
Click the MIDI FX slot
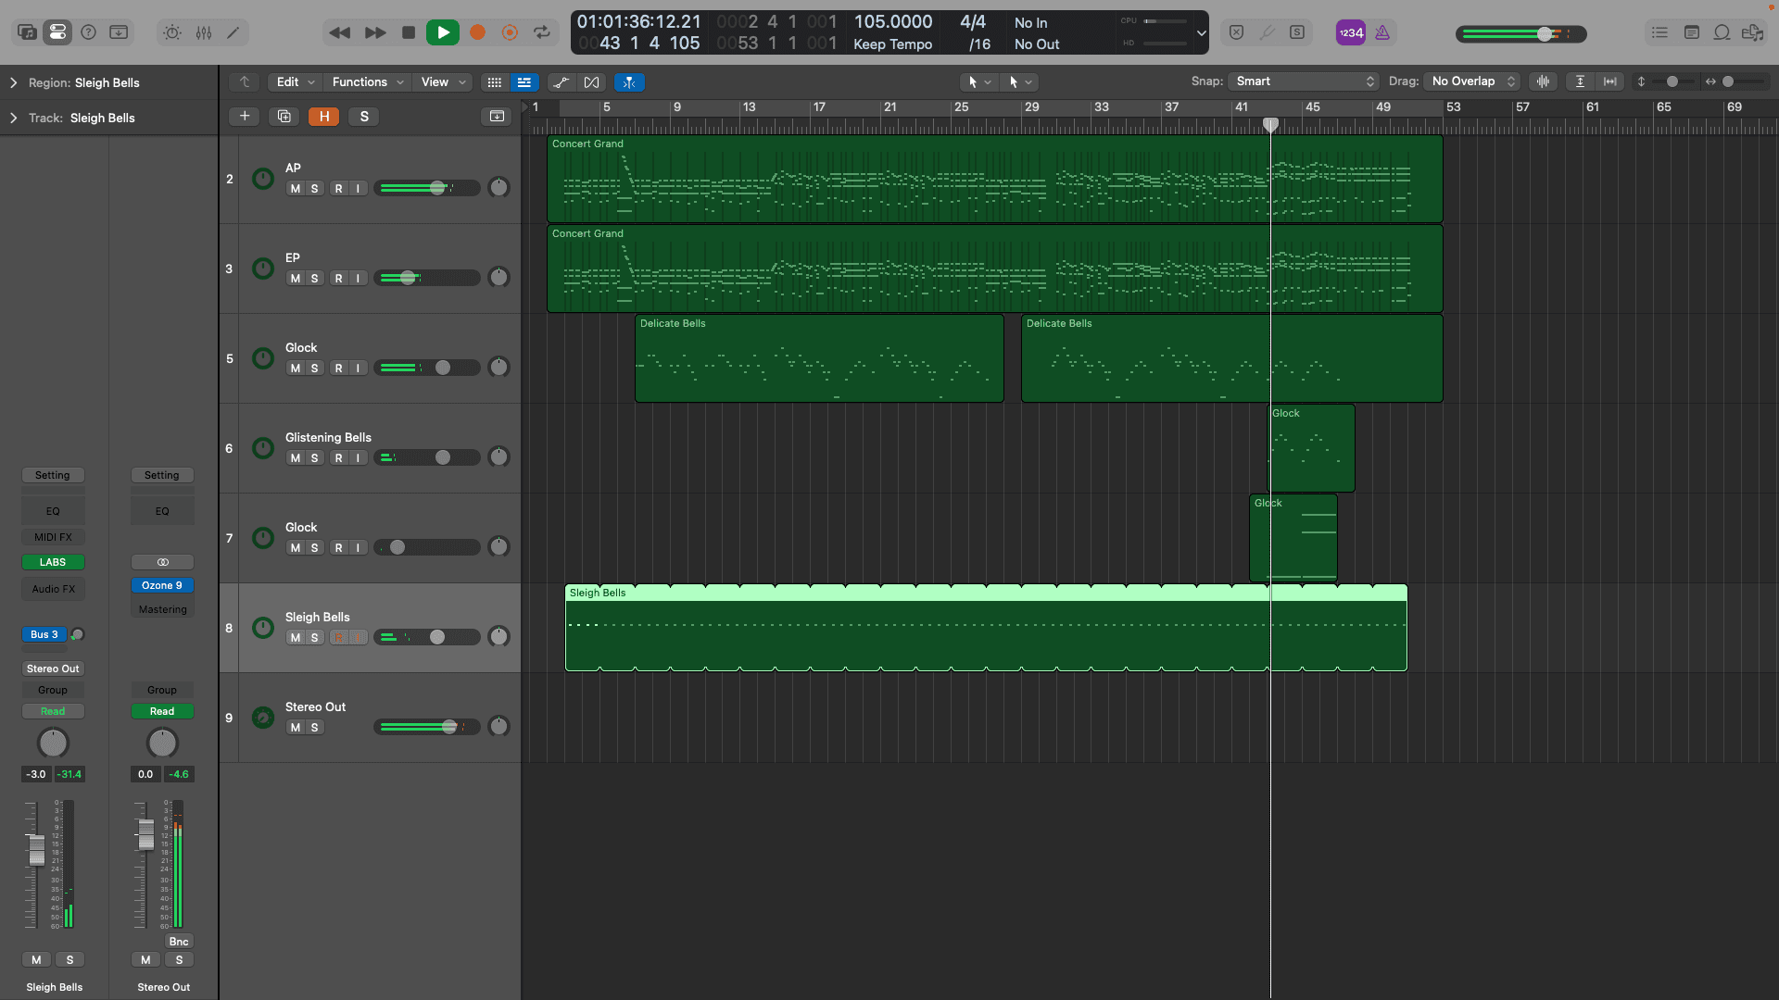click(x=53, y=537)
